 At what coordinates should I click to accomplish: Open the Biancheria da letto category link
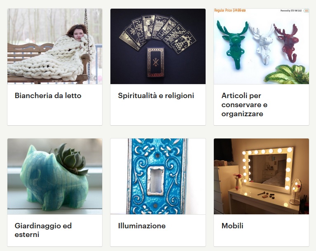coord(48,96)
